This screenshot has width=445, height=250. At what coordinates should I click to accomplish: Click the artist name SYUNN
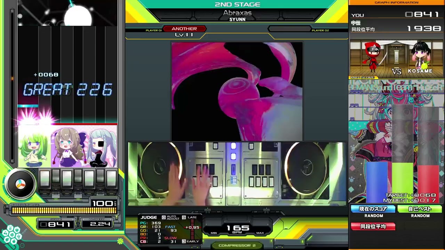237,19
